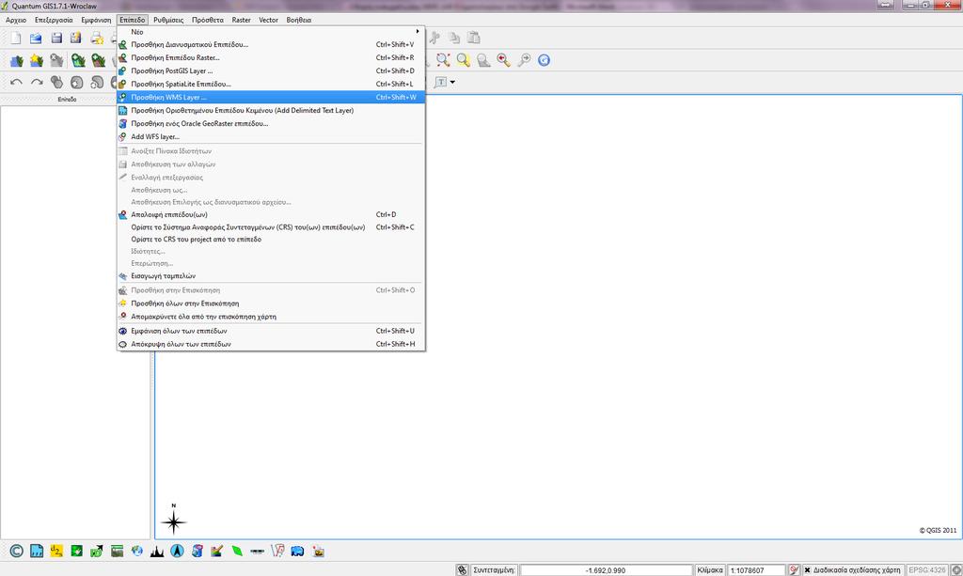Screen dimensions: 963x576
Task: Open the Print Composer printer icon
Action: [97, 38]
